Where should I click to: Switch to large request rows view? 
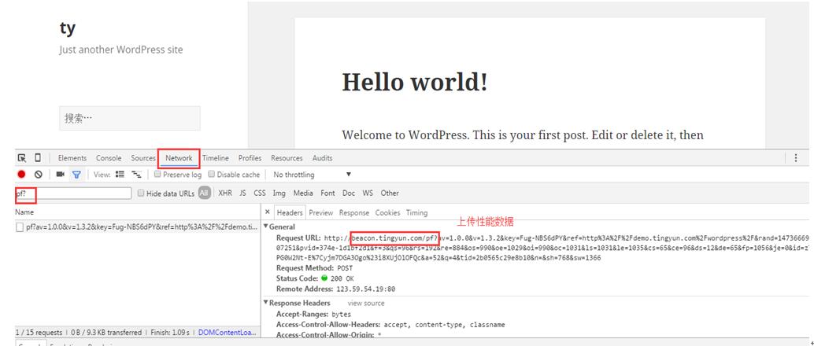click(120, 175)
